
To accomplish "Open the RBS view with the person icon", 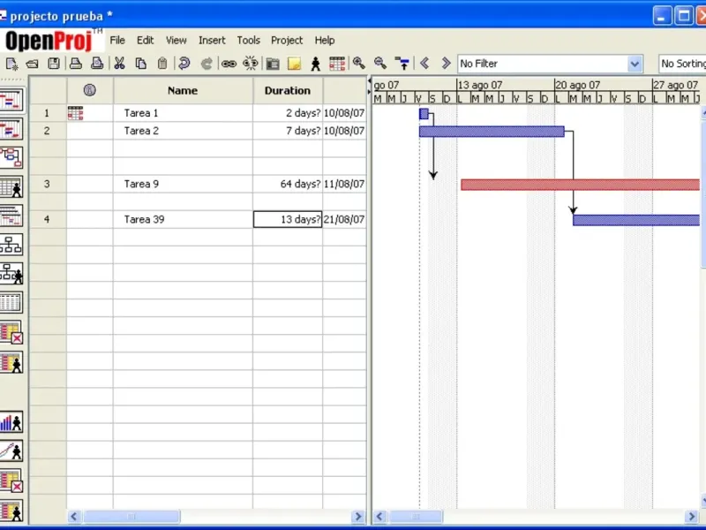I will (11, 274).
